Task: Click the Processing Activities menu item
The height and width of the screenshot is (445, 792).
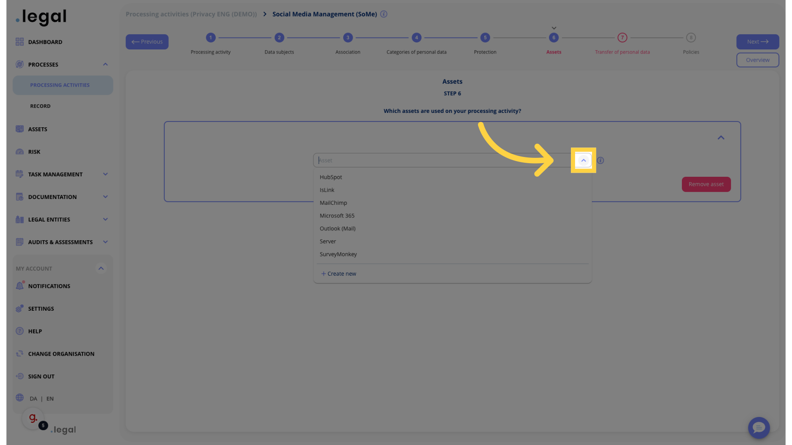Action: tap(60, 85)
